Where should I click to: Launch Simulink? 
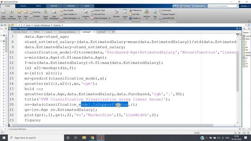click(116, 14)
